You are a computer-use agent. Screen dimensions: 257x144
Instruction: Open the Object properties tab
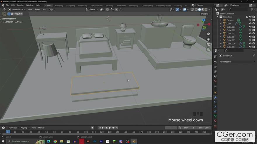pyautogui.click(x=215, y=93)
